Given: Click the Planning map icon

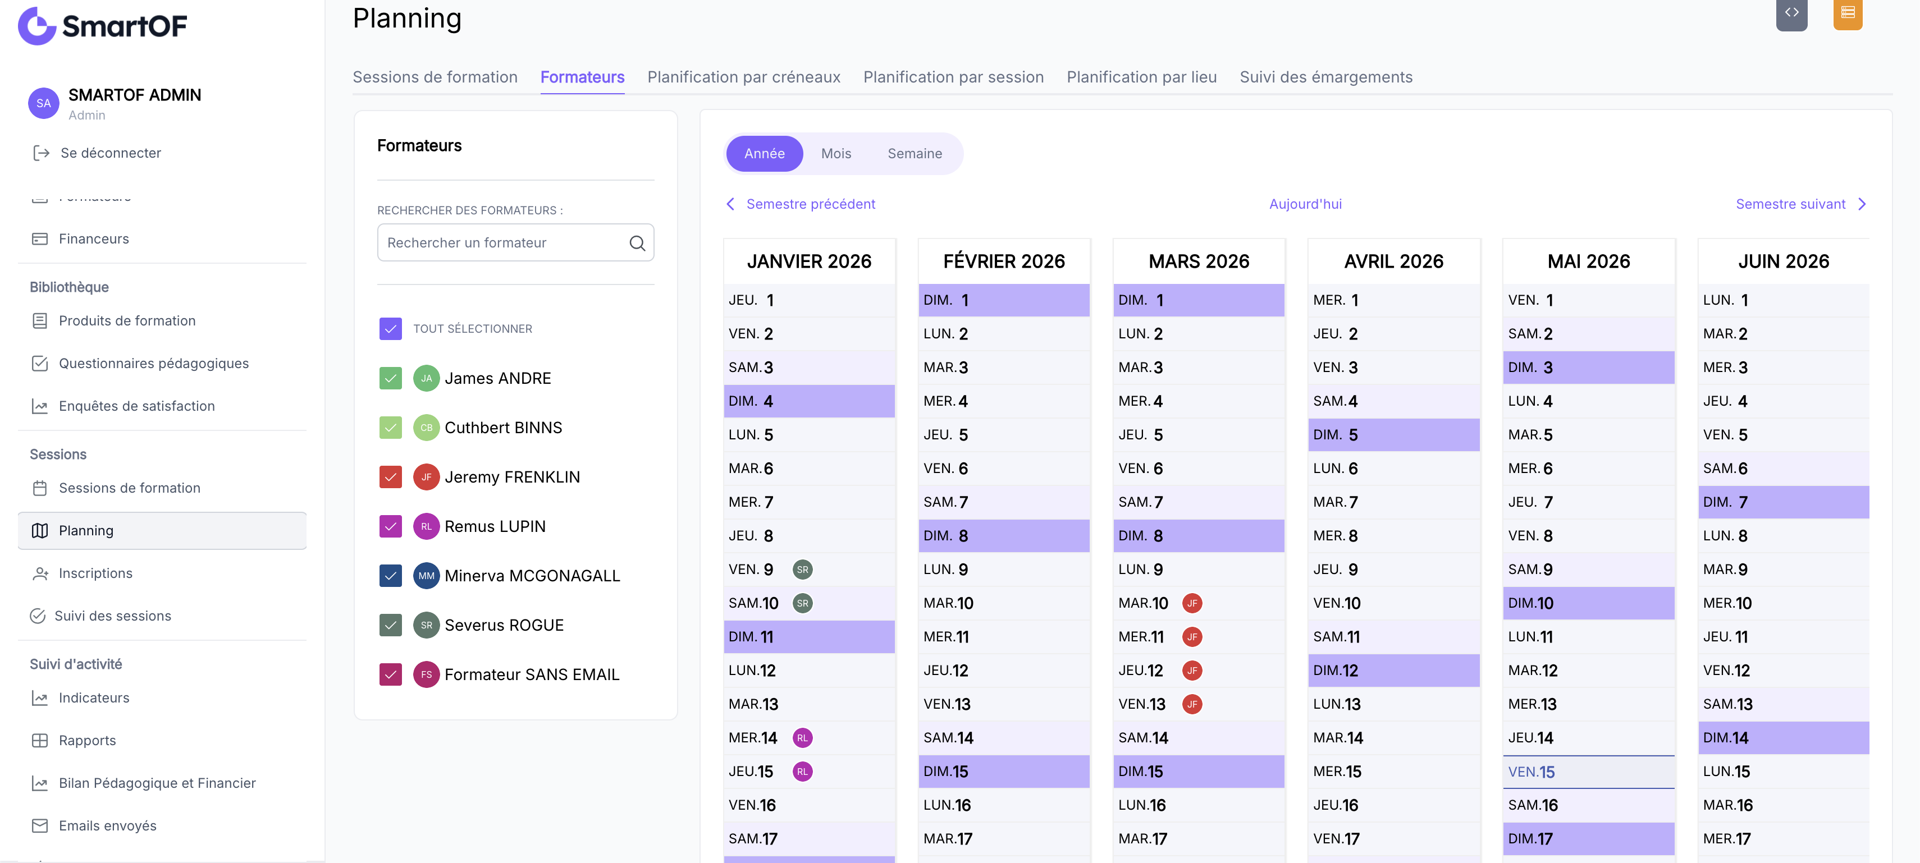Looking at the screenshot, I should coord(40,531).
